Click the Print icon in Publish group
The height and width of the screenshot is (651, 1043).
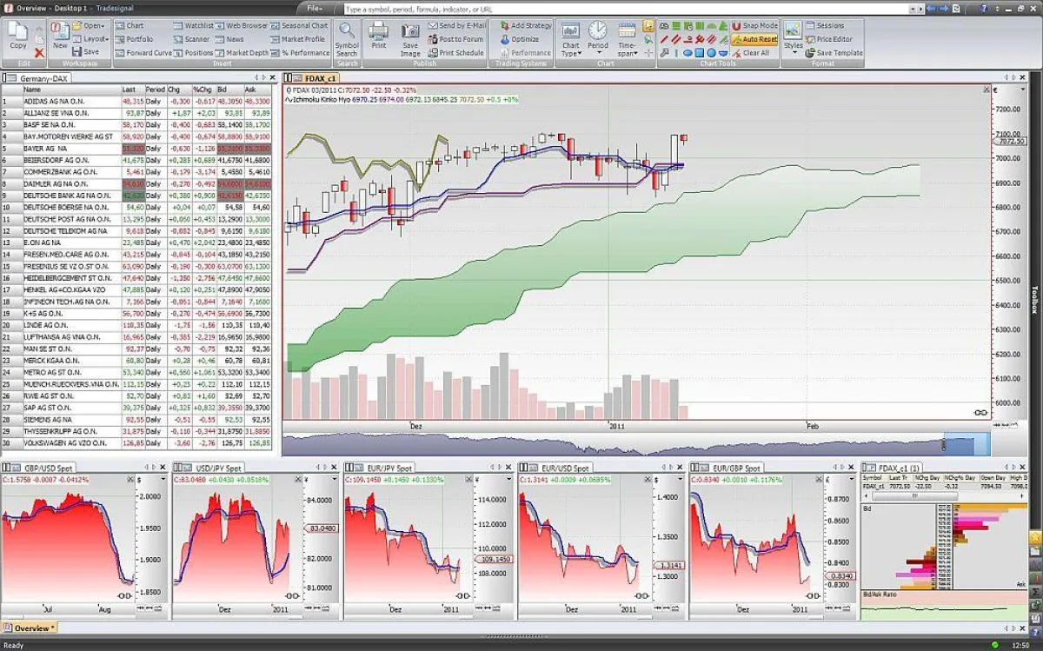(x=378, y=32)
